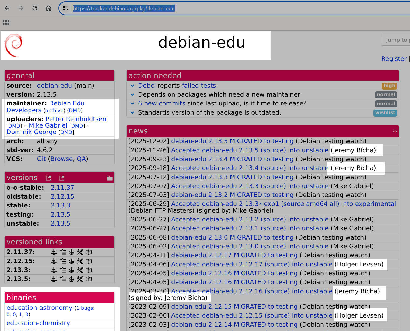Follow the education-astronomy binary link
The width and height of the screenshot is (410, 331).
click(x=39, y=308)
